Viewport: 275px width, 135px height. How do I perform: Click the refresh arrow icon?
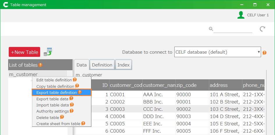pyautogui.click(x=262, y=29)
